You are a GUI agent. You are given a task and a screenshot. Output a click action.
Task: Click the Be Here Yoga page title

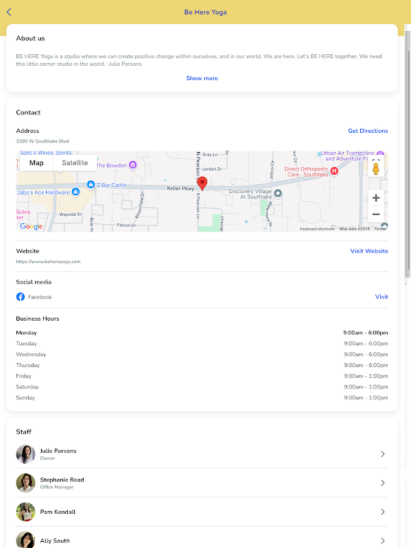pos(206,12)
